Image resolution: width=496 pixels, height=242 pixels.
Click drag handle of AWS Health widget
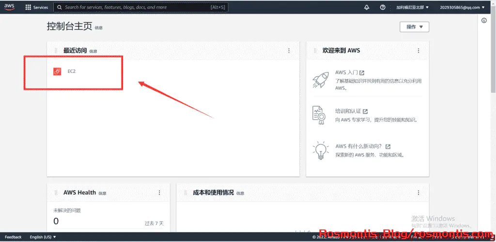pos(56,192)
